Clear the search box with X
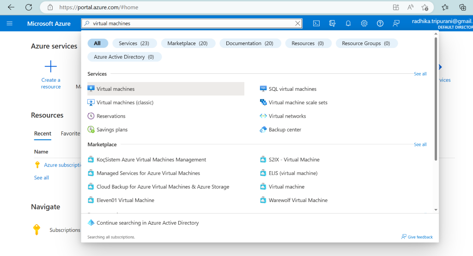The height and width of the screenshot is (256, 473). point(298,24)
